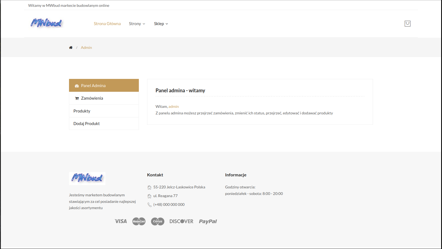Image resolution: width=442 pixels, height=249 pixels.
Task: Select Produkty in admin sidebar
Action: pyautogui.click(x=104, y=111)
